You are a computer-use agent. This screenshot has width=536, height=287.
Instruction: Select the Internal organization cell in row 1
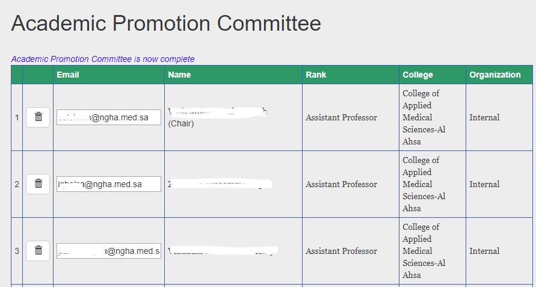coord(484,117)
